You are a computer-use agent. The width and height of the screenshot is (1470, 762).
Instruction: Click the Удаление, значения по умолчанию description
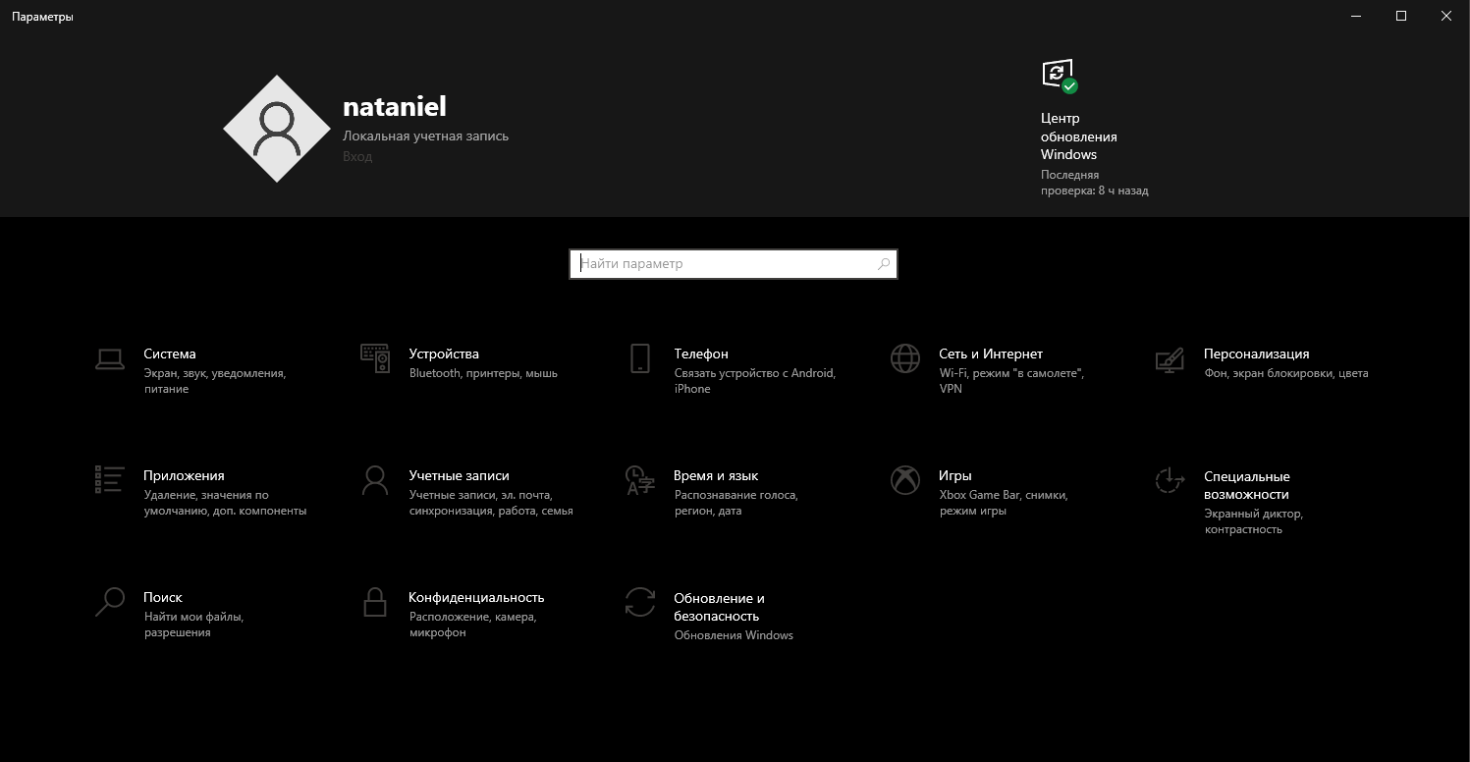tap(225, 503)
